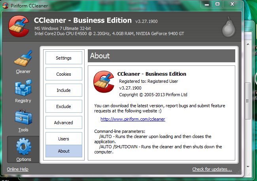Screen dimensions: 257x181
Task: Click the CCleaner logo in the About panel
Action: click(104, 82)
